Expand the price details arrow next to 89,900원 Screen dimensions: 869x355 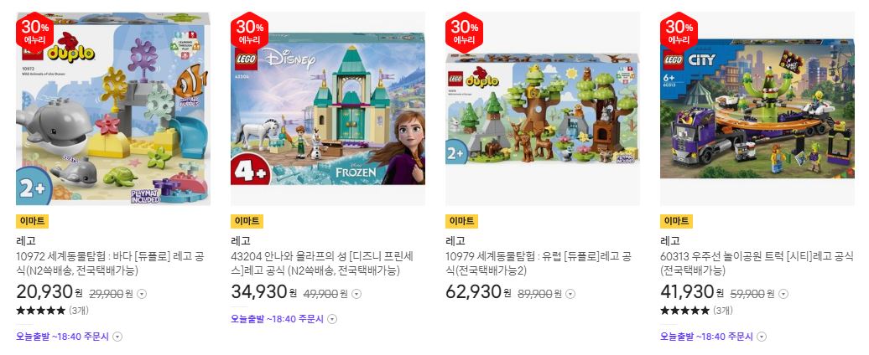[571, 294]
